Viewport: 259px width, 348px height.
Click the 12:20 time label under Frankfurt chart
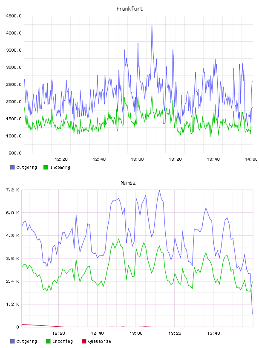pos(61,159)
